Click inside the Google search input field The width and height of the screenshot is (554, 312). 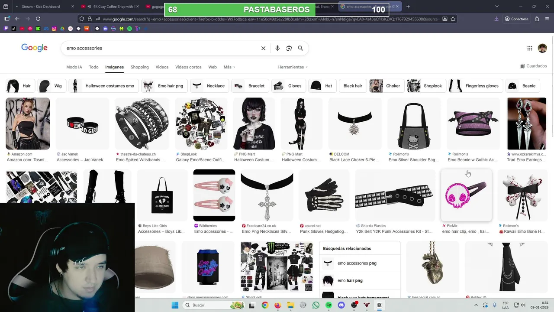(x=162, y=48)
